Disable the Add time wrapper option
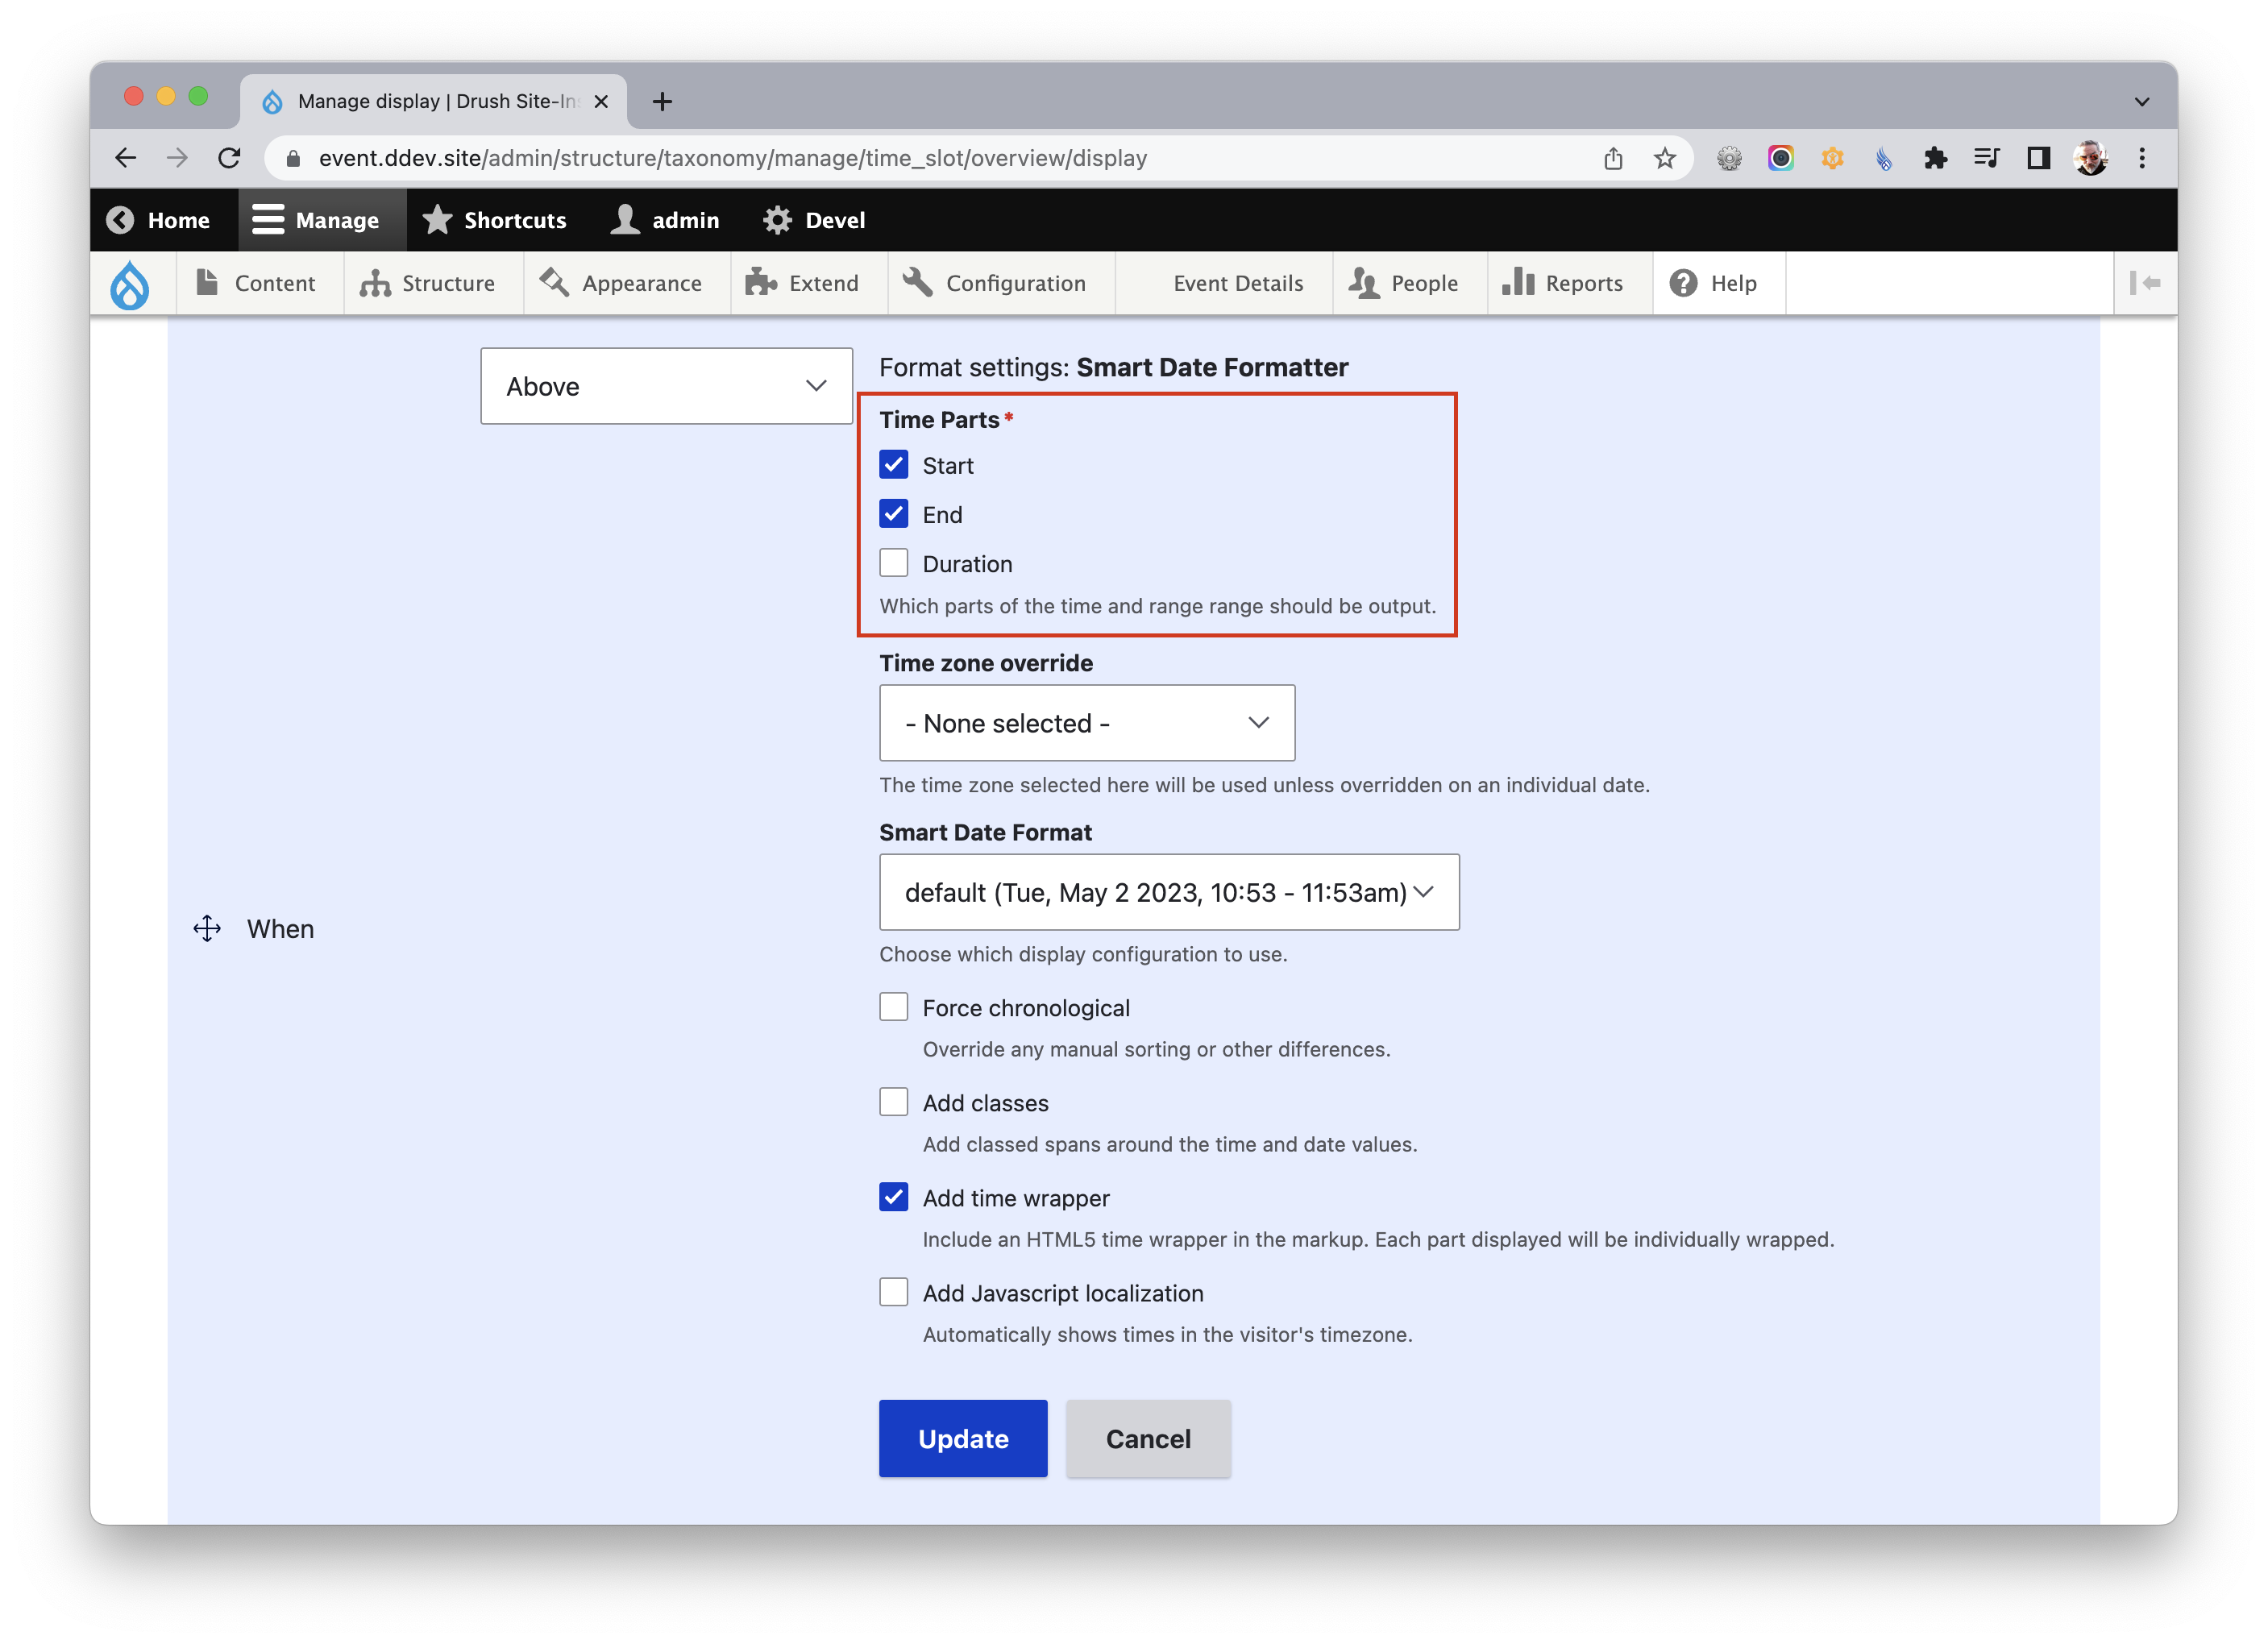 893,1197
